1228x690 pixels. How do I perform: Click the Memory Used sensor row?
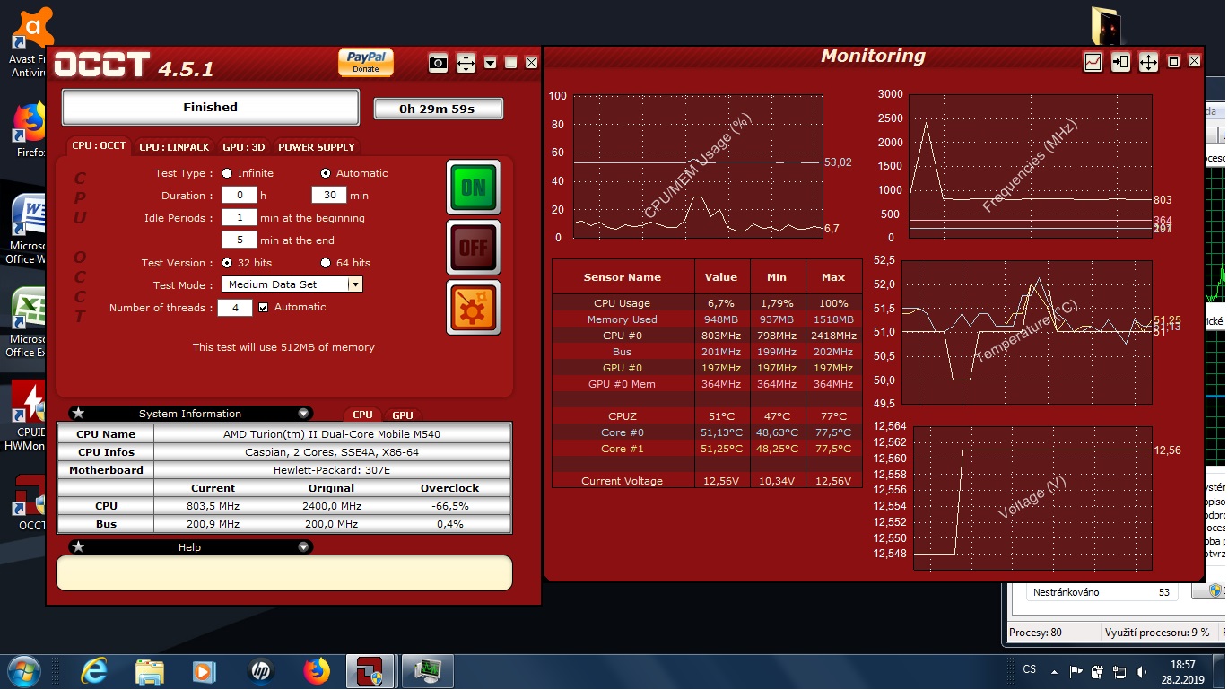point(706,319)
